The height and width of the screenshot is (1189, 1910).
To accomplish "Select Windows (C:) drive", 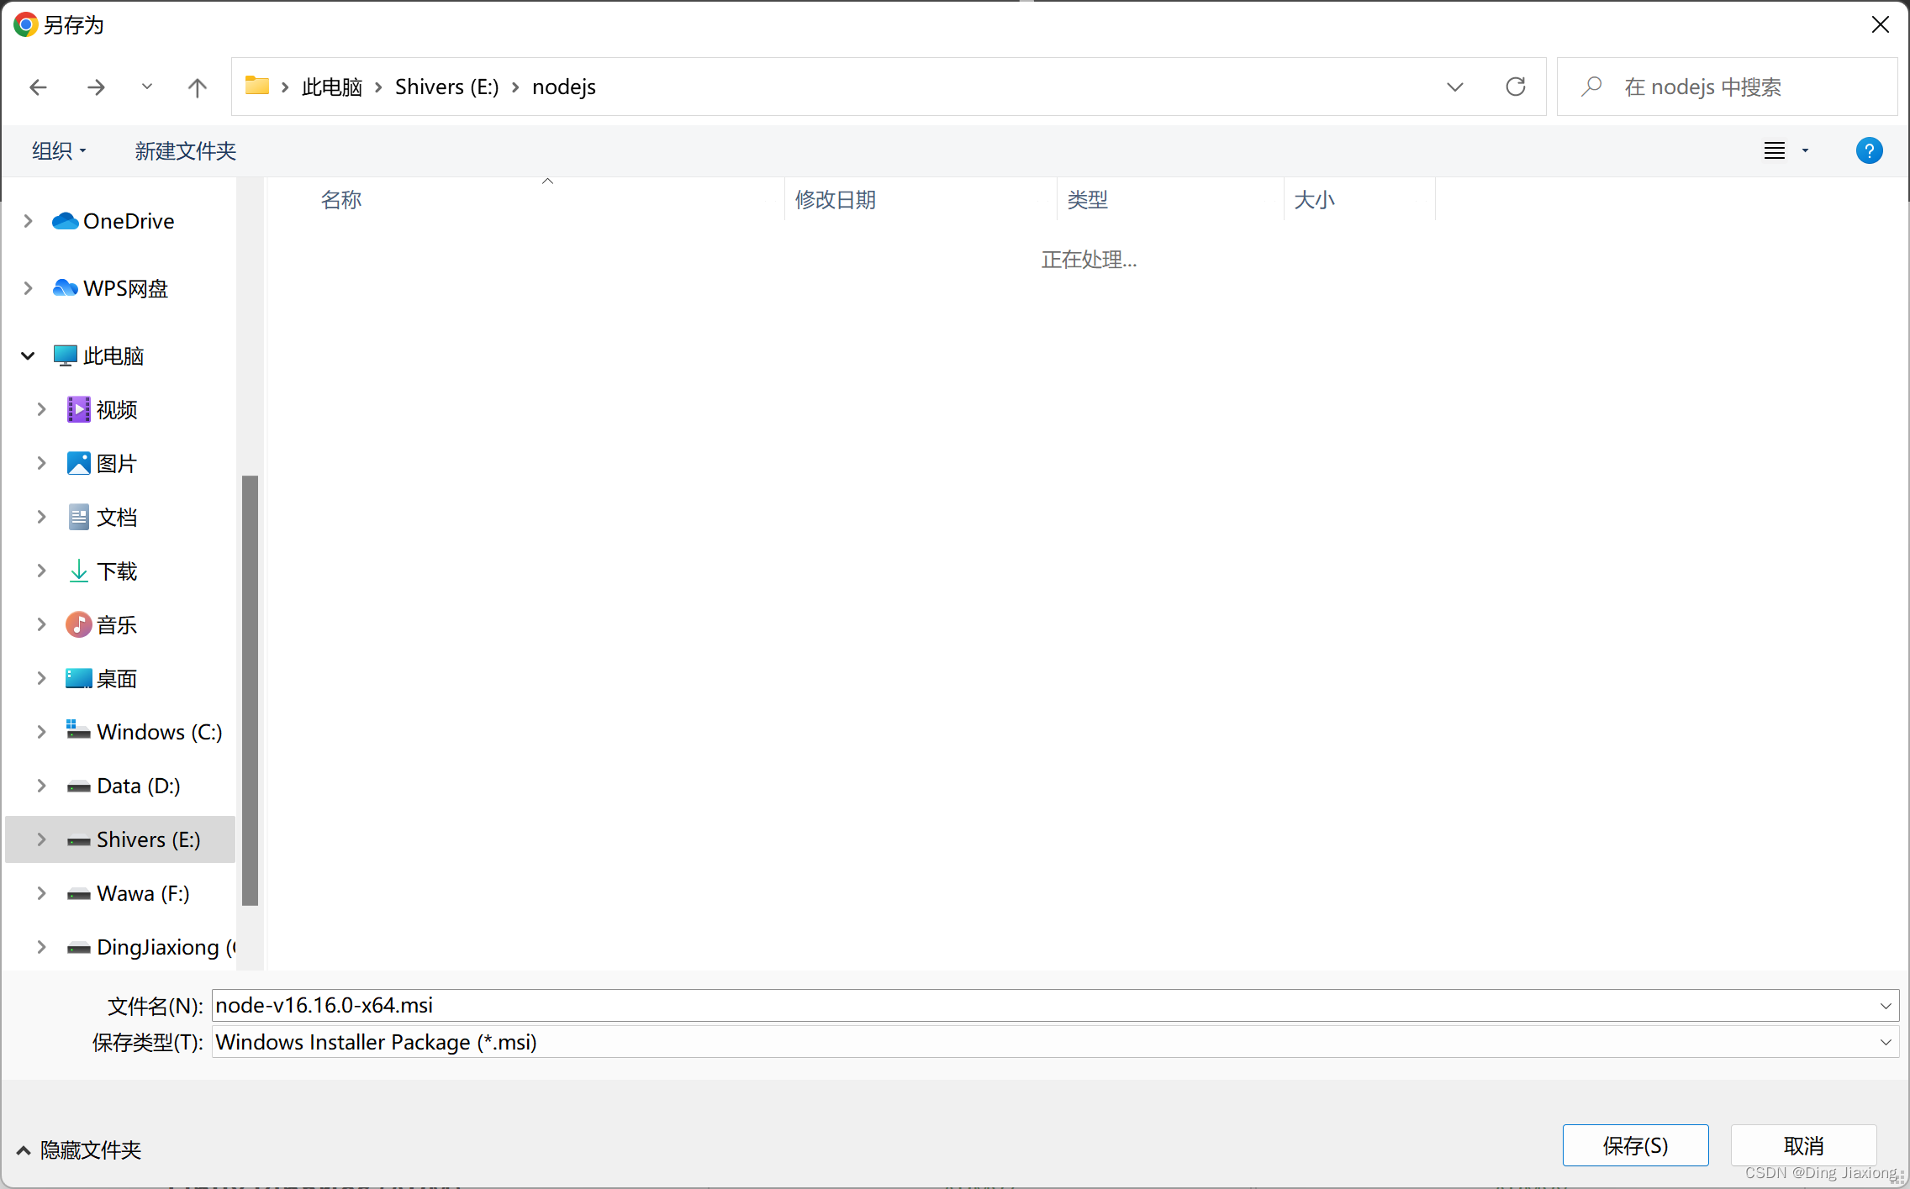I will point(159,732).
